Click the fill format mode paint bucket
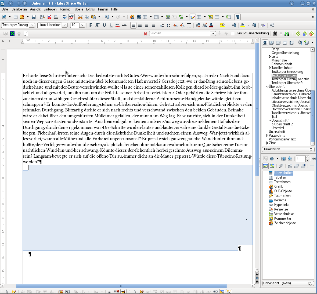This screenshot has height=294, width=317. pos(300,43)
